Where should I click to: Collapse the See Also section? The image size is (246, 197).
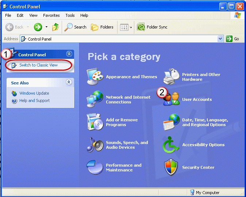(69, 82)
